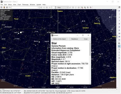Click the magnifier search icon in toolbar
This screenshot has width=121, height=94.
10,7
